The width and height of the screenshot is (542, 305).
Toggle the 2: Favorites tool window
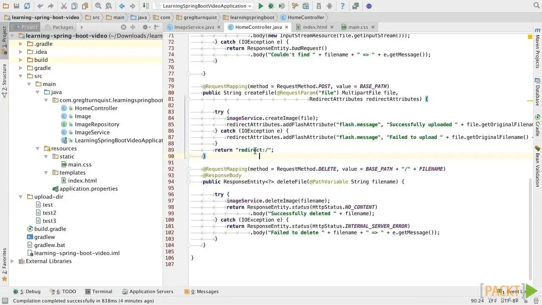click(4, 265)
